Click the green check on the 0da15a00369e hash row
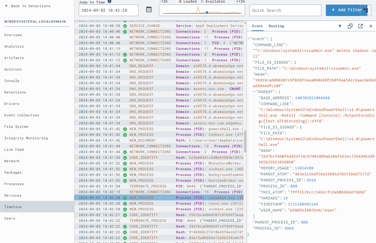This screenshot has height=243, width=376. (x=125, y=238)
